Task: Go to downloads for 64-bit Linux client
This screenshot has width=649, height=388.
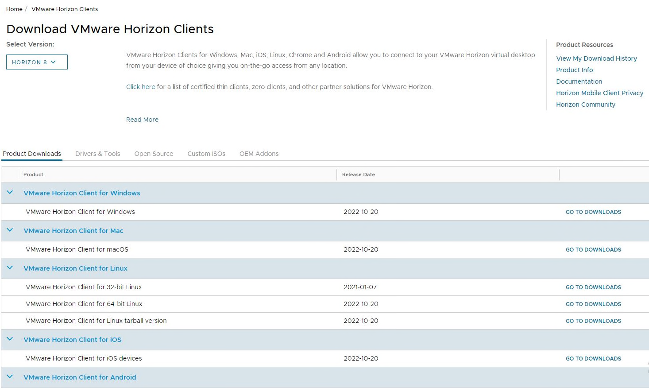Action: pyautogui.click(x=593, y=304)
